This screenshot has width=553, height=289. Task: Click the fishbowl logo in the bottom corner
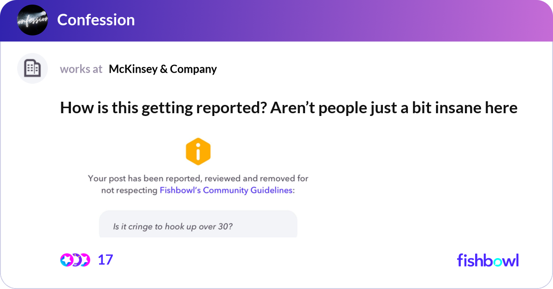488,260
